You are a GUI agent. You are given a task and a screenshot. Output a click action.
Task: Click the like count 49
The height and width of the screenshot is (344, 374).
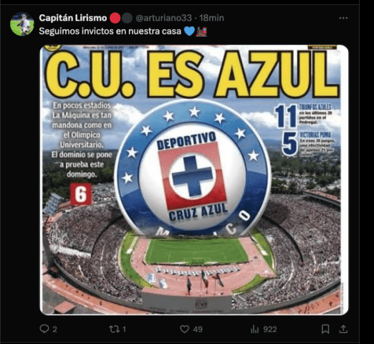point(198,330)
